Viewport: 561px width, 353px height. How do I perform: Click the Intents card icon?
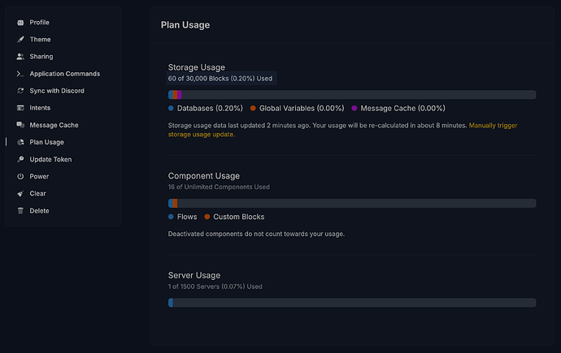tap(20, 108)
